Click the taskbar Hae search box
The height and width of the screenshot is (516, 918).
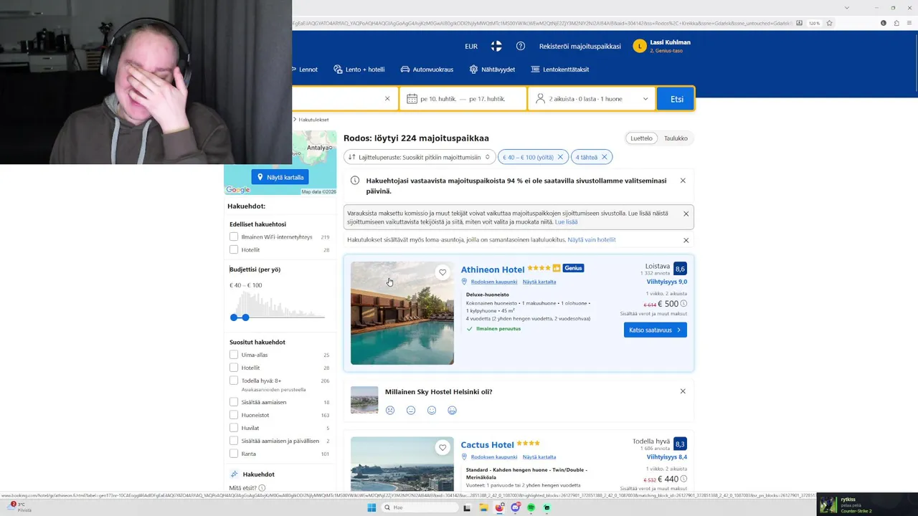coord(420,507)
